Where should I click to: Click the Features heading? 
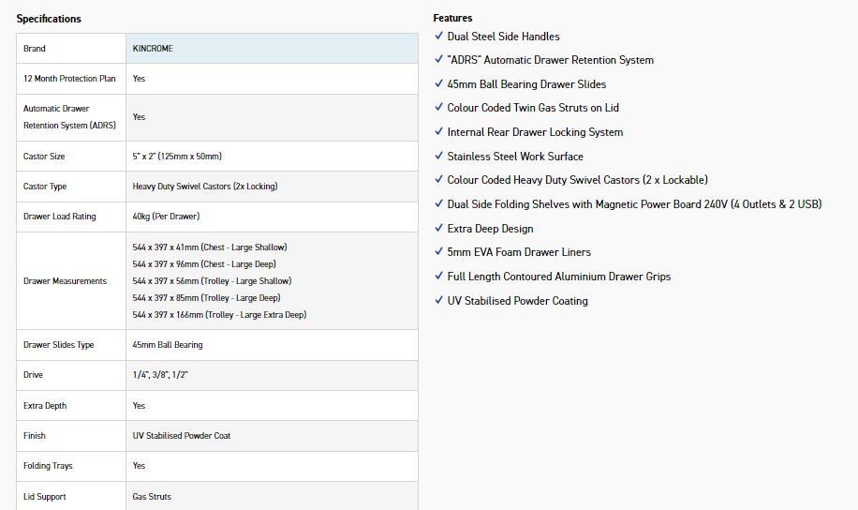452,18
